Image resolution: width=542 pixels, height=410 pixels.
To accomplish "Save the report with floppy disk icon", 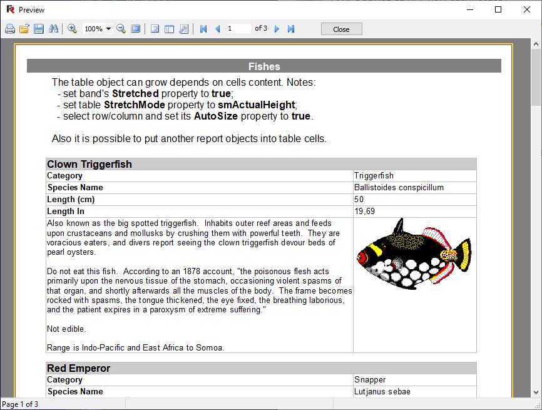I will tap(39, 29).
